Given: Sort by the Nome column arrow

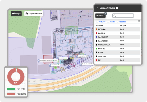Looking at the screenshot, I should [x=102, y=25].
